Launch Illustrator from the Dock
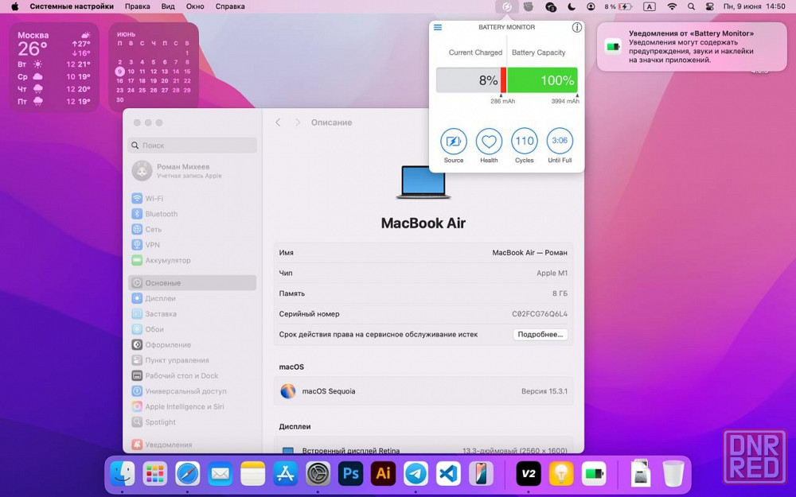 (x=384, y=474)
